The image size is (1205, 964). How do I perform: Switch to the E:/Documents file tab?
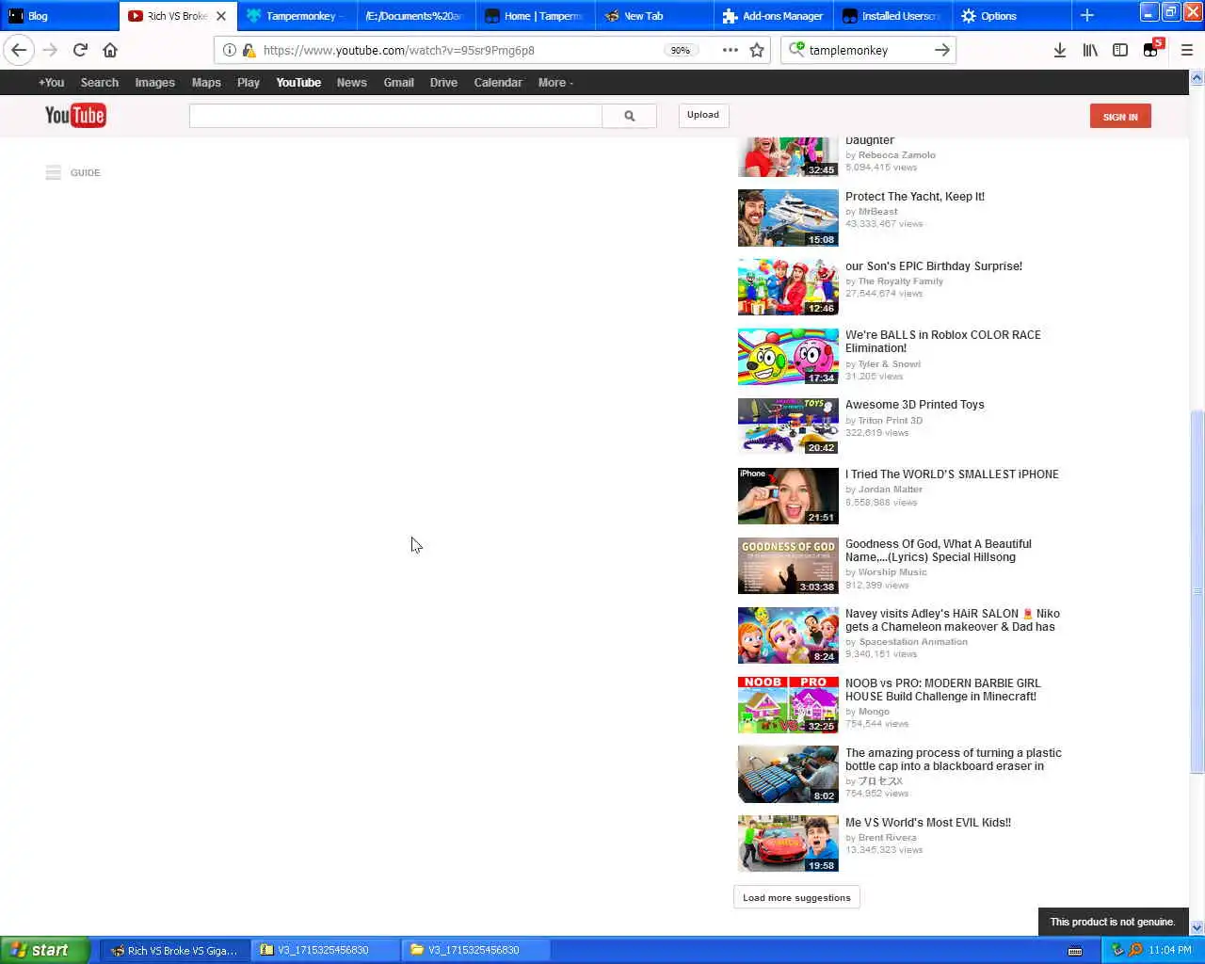pos(416,16)
